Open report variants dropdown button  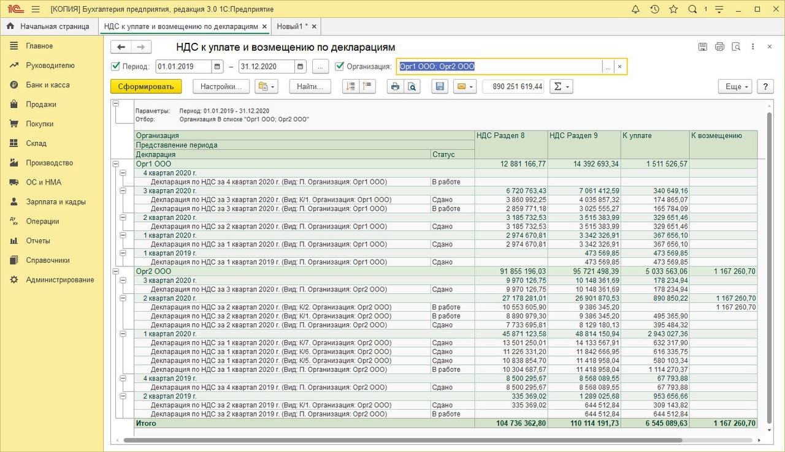(x=266, y=86)
